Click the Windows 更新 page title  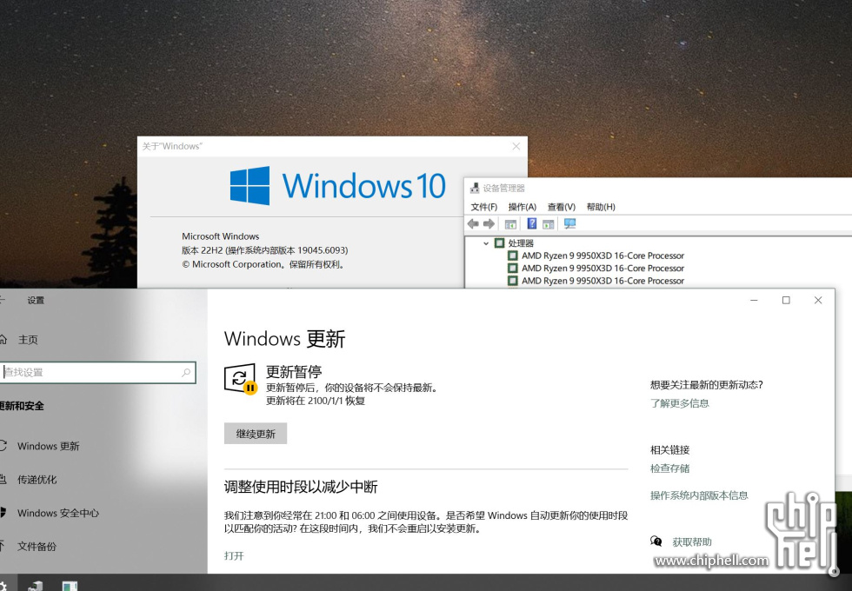click(285, 338)
